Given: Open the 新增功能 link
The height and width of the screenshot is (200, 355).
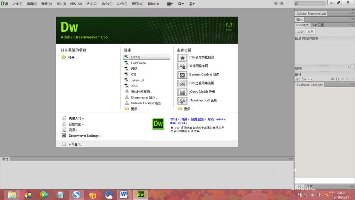Looking at the screenshot, I should pos(76,124).
